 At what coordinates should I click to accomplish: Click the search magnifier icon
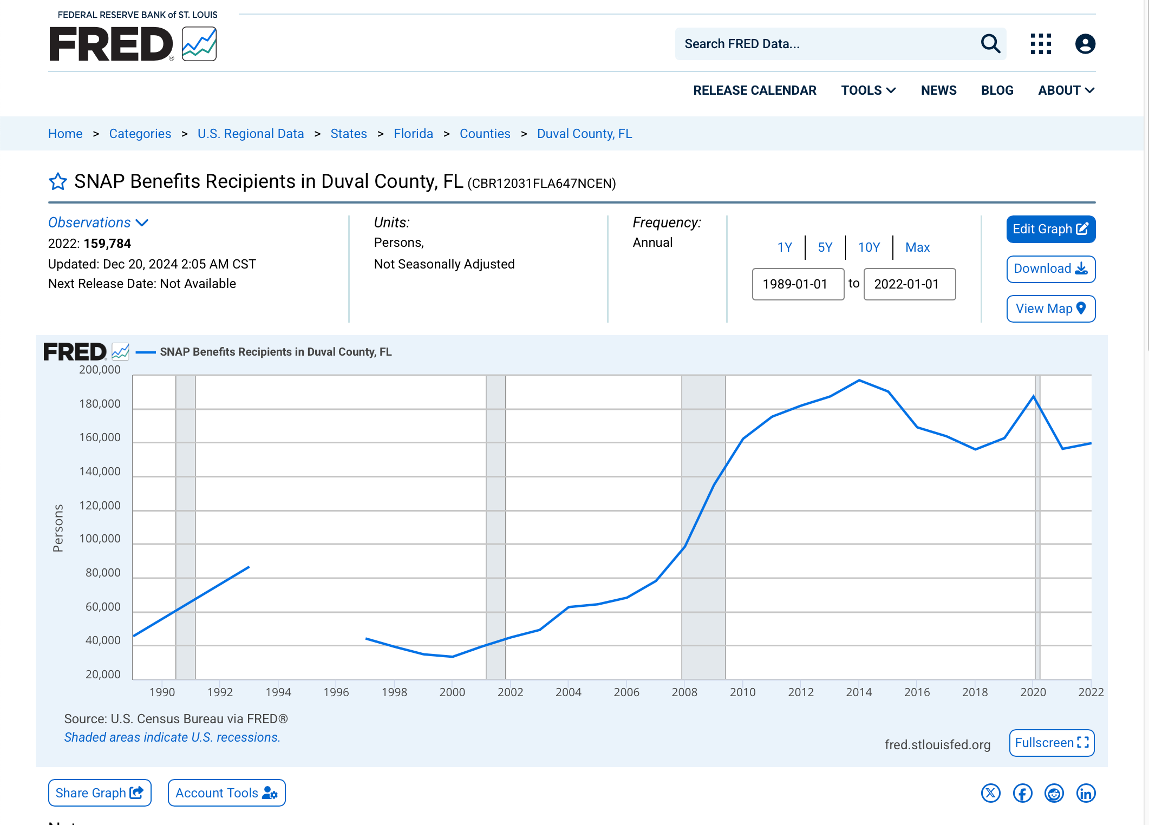click(990, 44)
